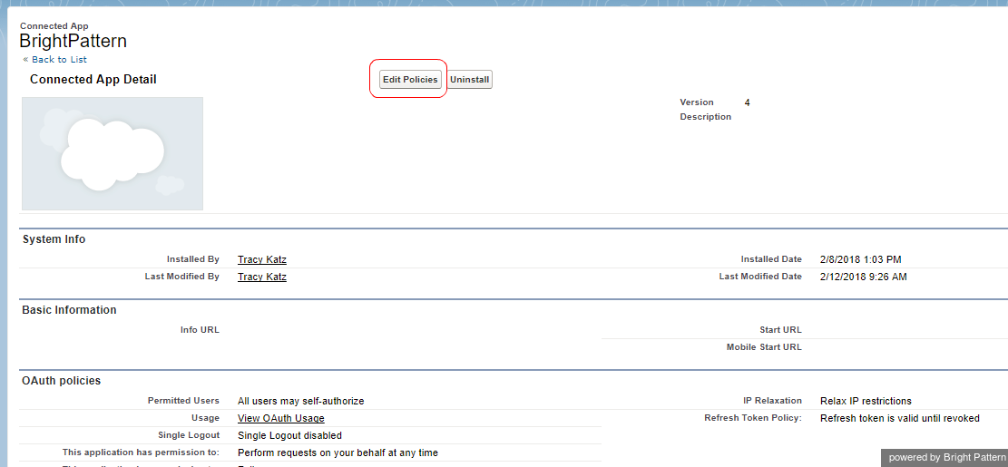Click the Permitted Users label
Image resolution: width=1008 pixels, height=467 pixels.
pos(183,401)
